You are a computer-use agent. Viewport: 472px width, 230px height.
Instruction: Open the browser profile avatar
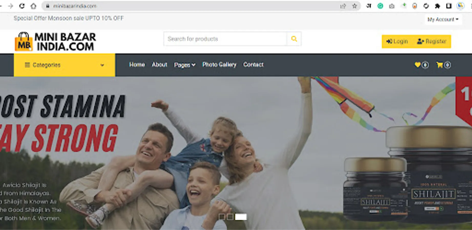pyautogui.click(x=460, y=6)
